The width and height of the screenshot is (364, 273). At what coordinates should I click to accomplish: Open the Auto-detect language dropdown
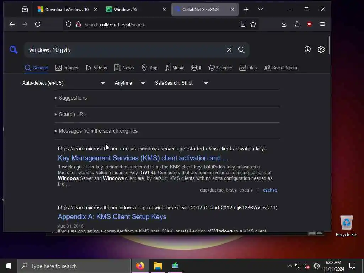click(64, 83)
